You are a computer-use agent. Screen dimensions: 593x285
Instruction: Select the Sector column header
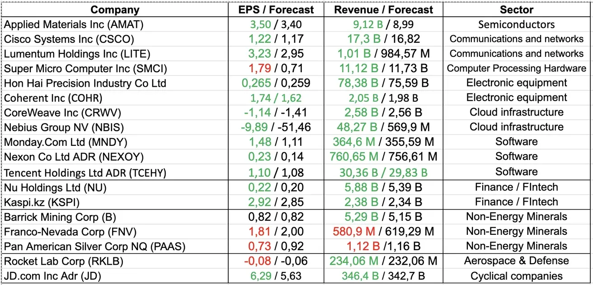coord(517,9)
